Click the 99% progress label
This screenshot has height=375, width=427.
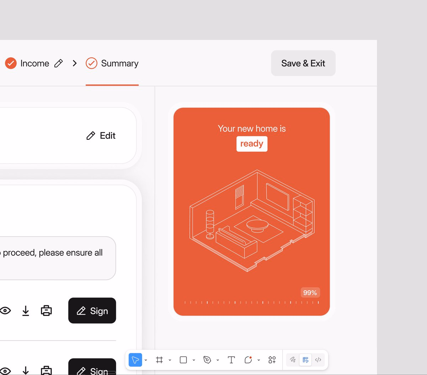pyautogui.click(x=310, y=292)
